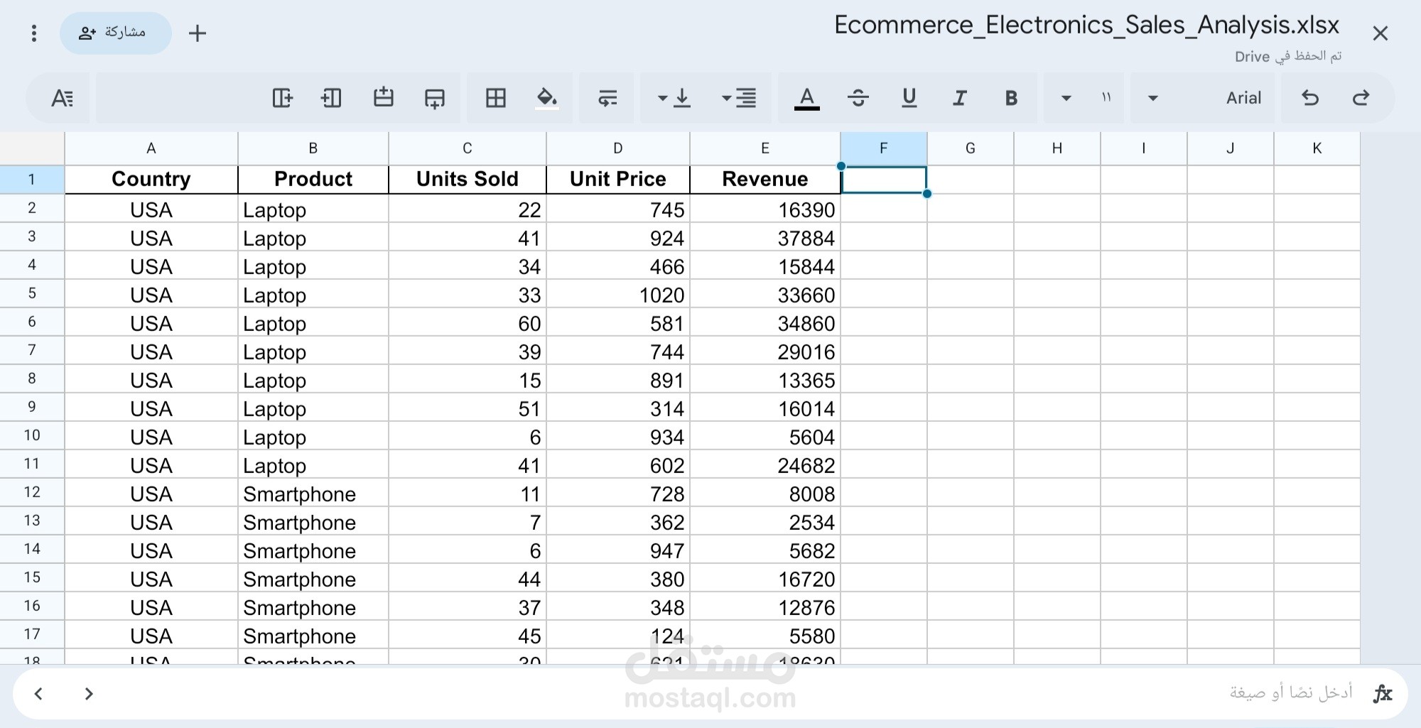Select the revenue cell 16390
Viewport: 1421px width, 728px height.
(x=765, y=210)
